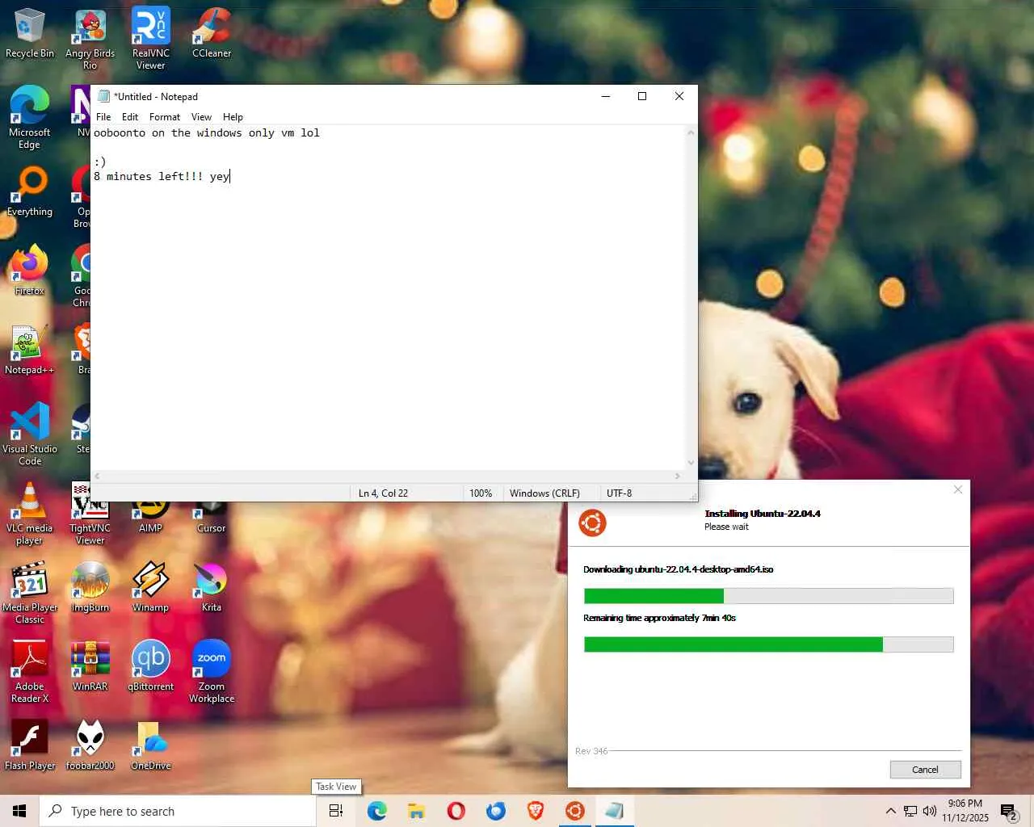Click the progress bar below the remaining time
The width and height of the screenshot is (1034, 827).
click(768, 644)
